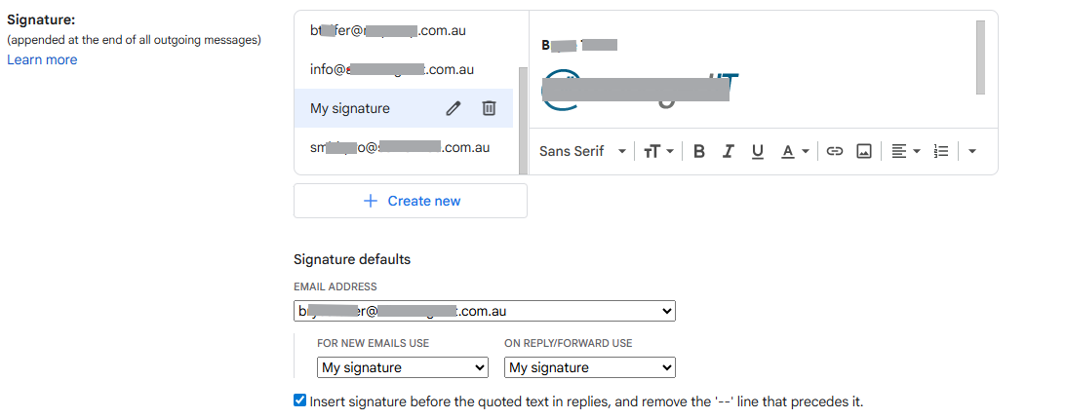Insert image into signature
The image size is (1066, 419).
pyautogui.click(x=863, y=151)
